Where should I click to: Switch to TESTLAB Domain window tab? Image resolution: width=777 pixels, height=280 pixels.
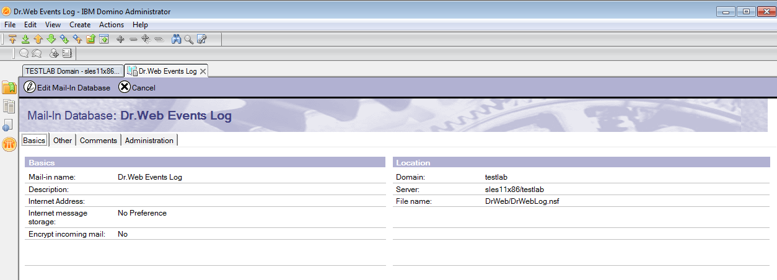click(x=72, y=71)
